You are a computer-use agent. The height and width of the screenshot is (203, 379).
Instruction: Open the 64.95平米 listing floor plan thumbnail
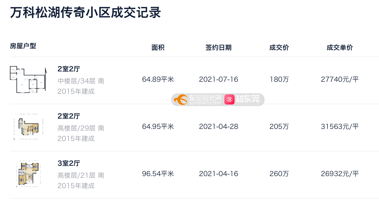[x=29, y=126]
